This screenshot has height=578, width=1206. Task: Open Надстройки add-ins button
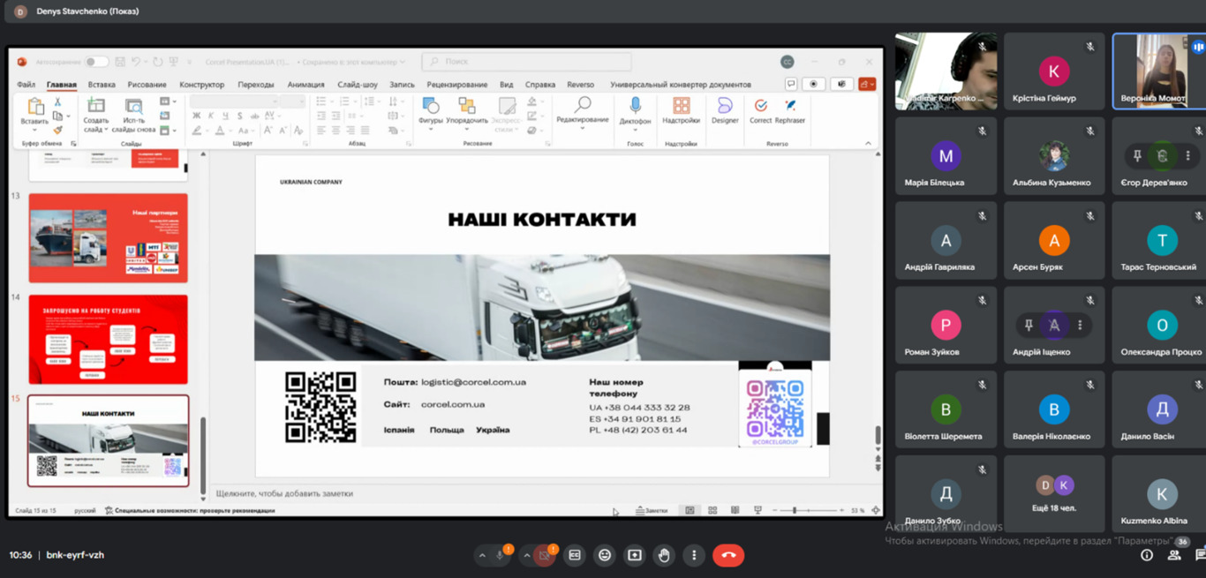tap(681, 110)
